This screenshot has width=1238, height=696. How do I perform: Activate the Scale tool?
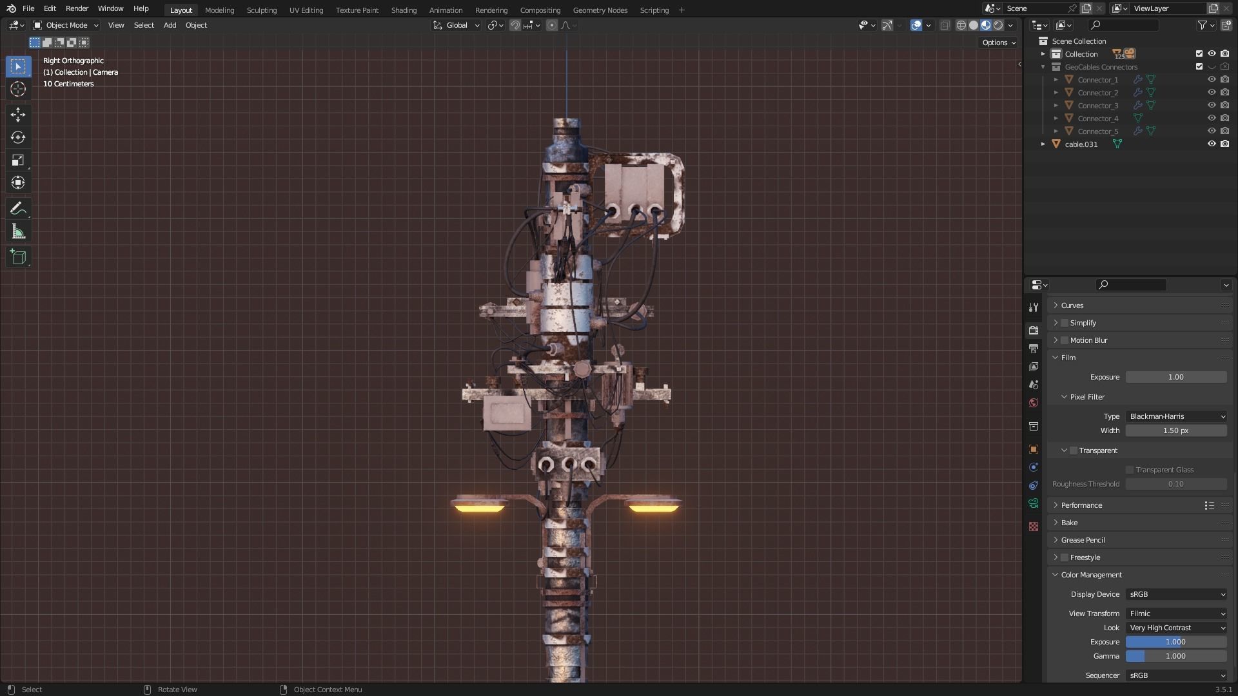[18, 160]
